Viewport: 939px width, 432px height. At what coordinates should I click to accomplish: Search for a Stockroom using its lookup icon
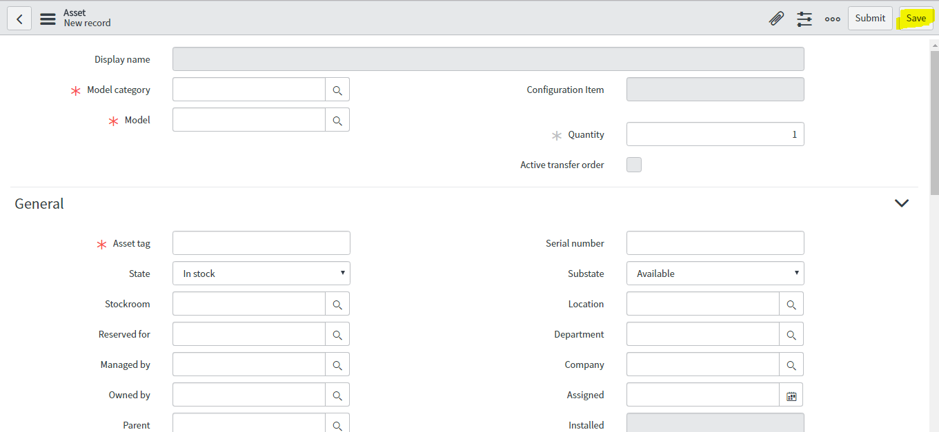[337, 303]
